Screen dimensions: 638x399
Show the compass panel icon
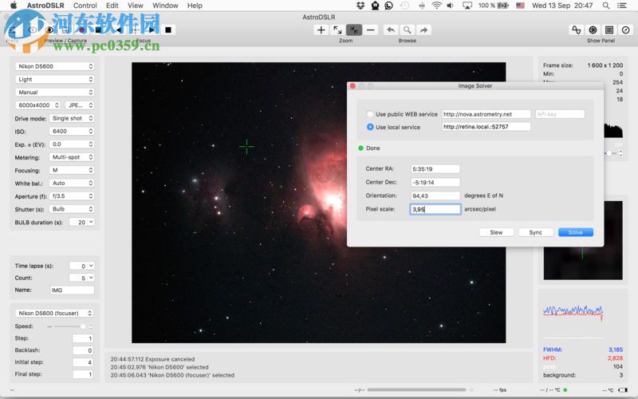click(626, 30)
